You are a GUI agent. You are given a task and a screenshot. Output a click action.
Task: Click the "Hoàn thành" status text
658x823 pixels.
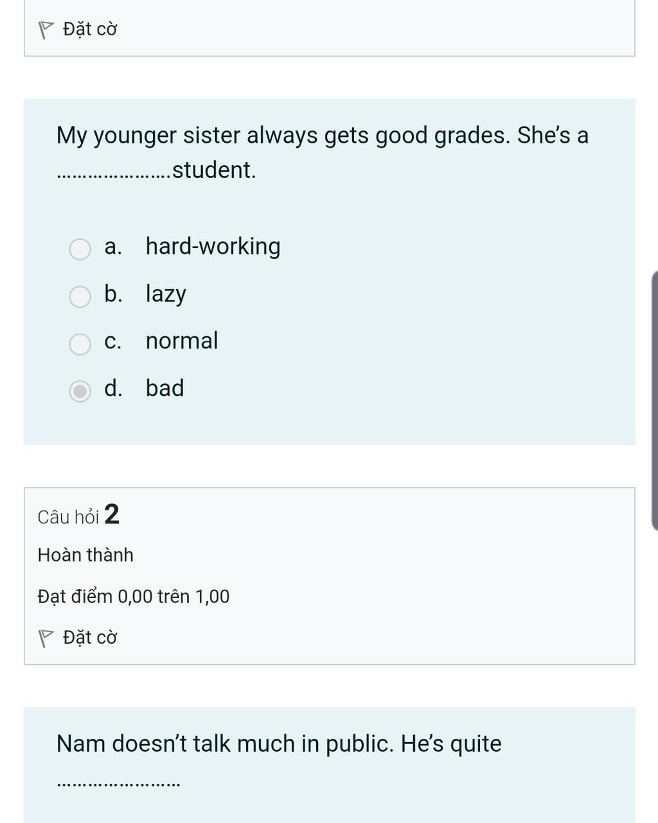[x=85, y=556]
